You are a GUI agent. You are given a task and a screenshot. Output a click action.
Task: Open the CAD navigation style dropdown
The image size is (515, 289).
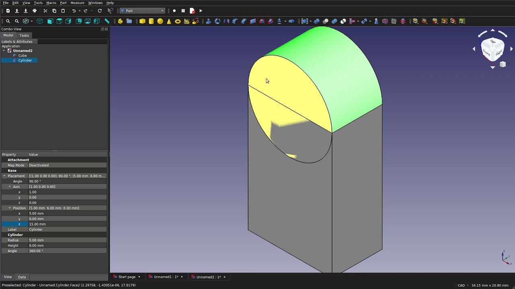[x=463, y=285]
